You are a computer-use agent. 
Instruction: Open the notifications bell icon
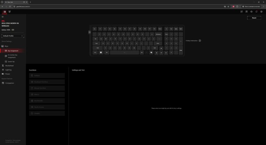point(256,12)
